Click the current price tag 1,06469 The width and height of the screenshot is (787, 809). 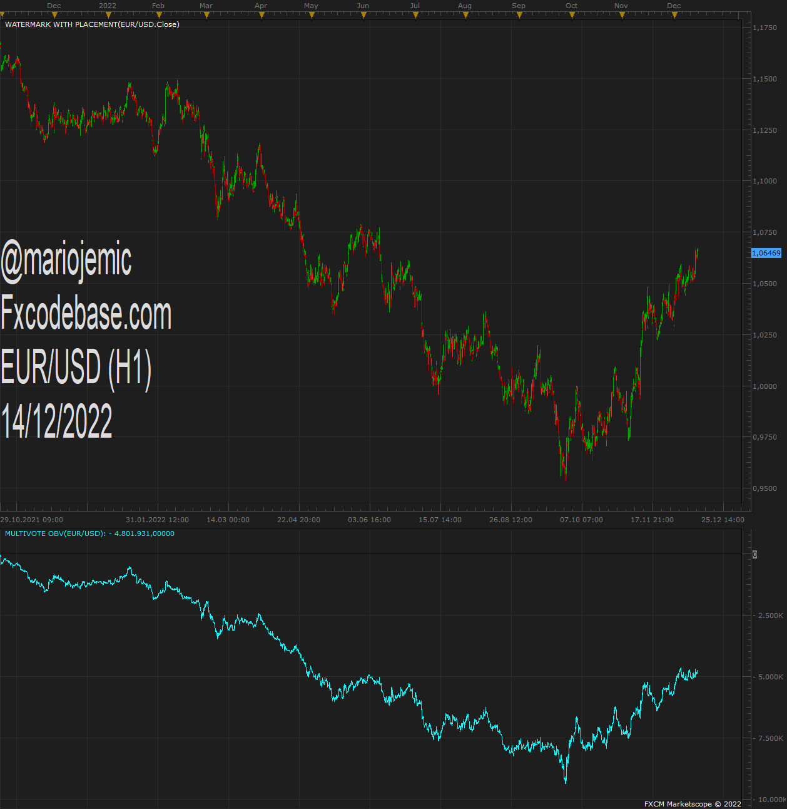click(766, 253)
